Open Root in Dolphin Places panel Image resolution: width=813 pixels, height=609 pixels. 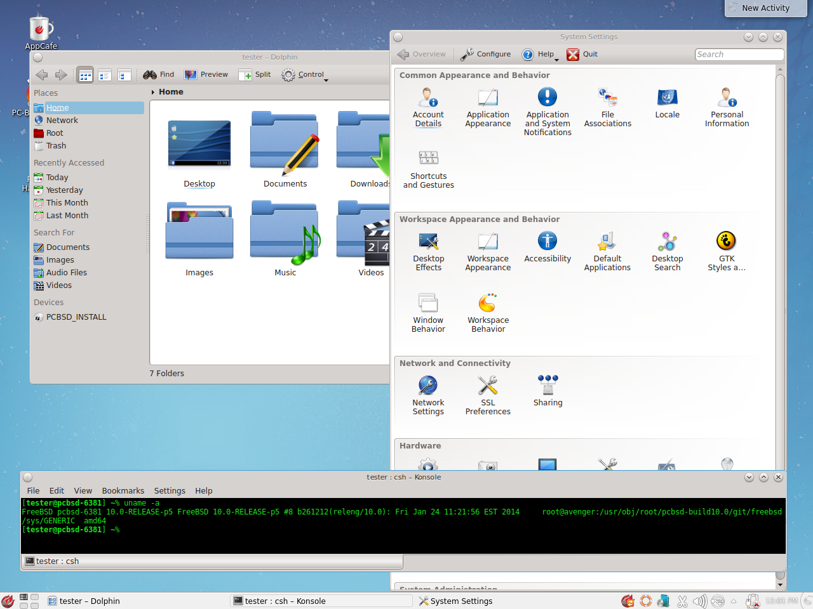pos(89,133)
